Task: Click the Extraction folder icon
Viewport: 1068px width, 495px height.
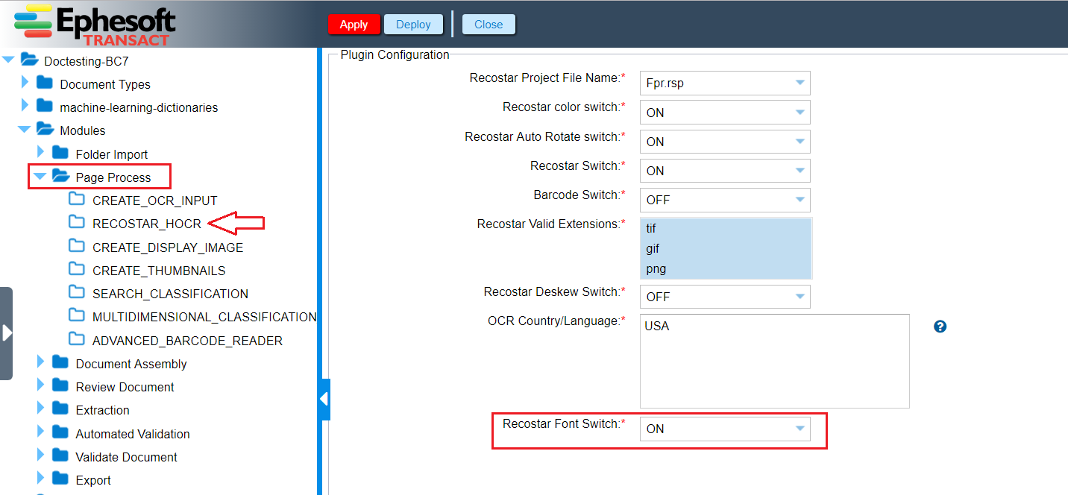Action: [x=60, y=409]
